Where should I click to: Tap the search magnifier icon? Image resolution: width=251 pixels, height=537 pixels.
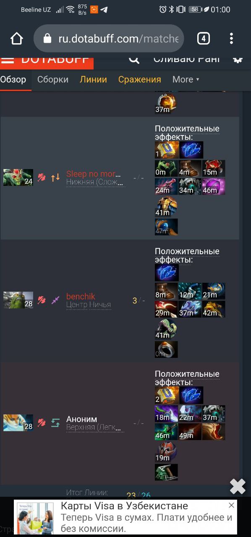[134, 59]
